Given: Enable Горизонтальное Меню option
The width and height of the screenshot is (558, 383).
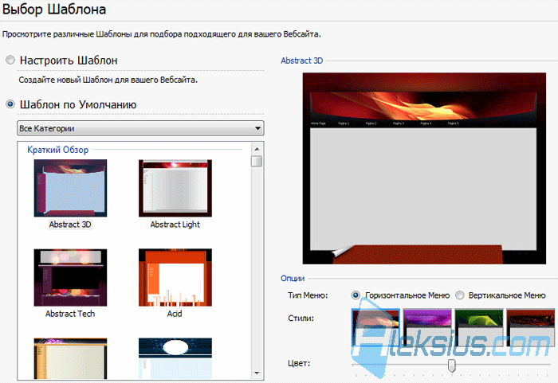Looking at the screenshot, I should (x=356, y=295).
